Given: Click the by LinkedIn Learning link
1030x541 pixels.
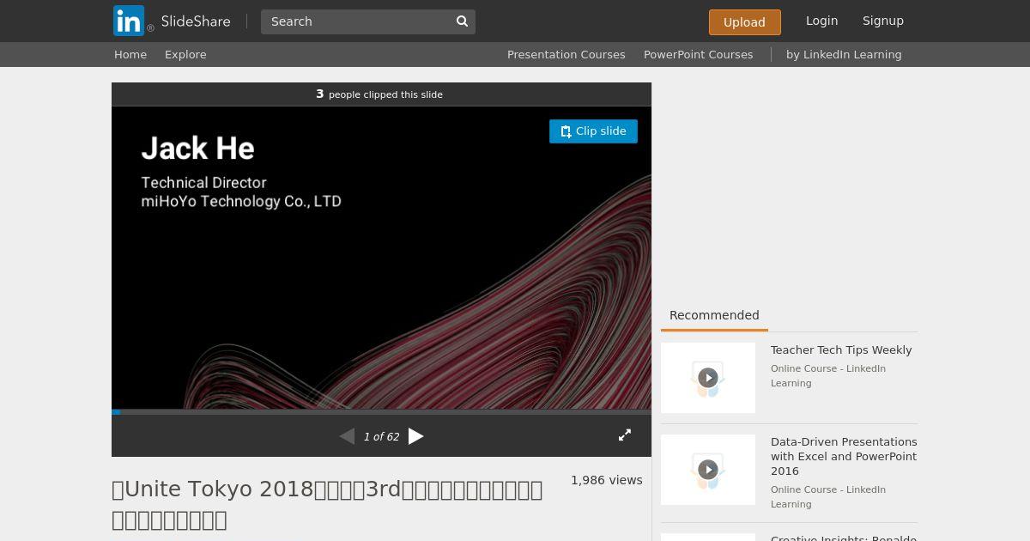Looking at the screenshot, I should tap(844, 54).
